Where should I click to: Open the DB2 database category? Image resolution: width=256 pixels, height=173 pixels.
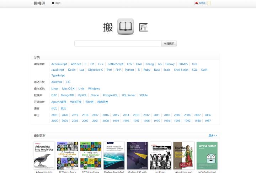pos(54,95)
